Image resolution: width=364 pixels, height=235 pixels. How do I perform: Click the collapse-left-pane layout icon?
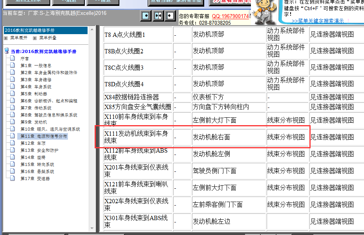pyautogui.click(x=170, y=16)
